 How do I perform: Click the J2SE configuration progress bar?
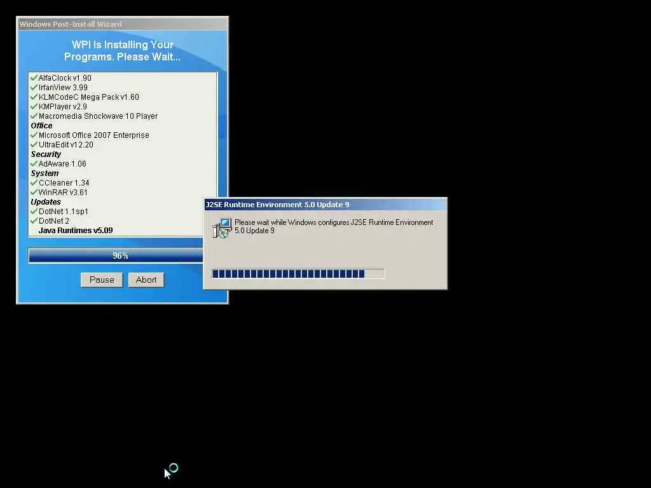tap(298, 273)
